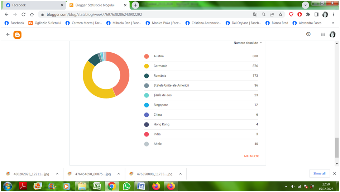The image size is (340, 192).
Task: Open the red shield extension icon
Action: [291, 14]
